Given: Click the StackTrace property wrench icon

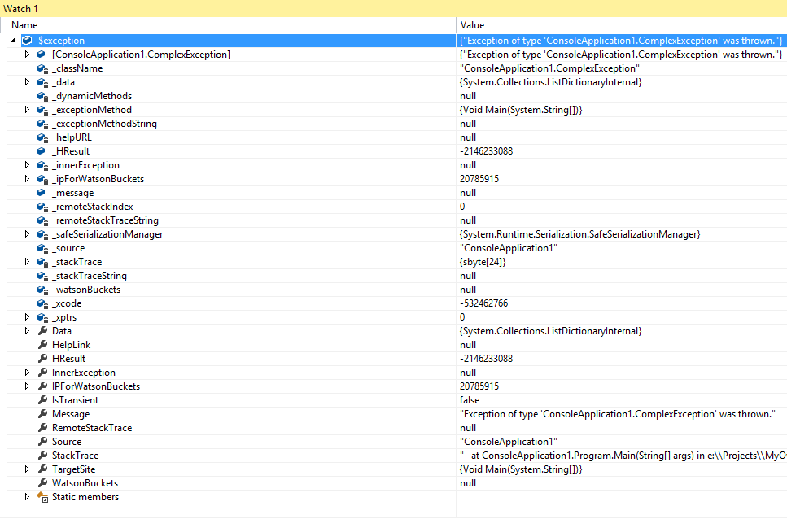Looking at the screenshot, I should click(x=43, y=456).
